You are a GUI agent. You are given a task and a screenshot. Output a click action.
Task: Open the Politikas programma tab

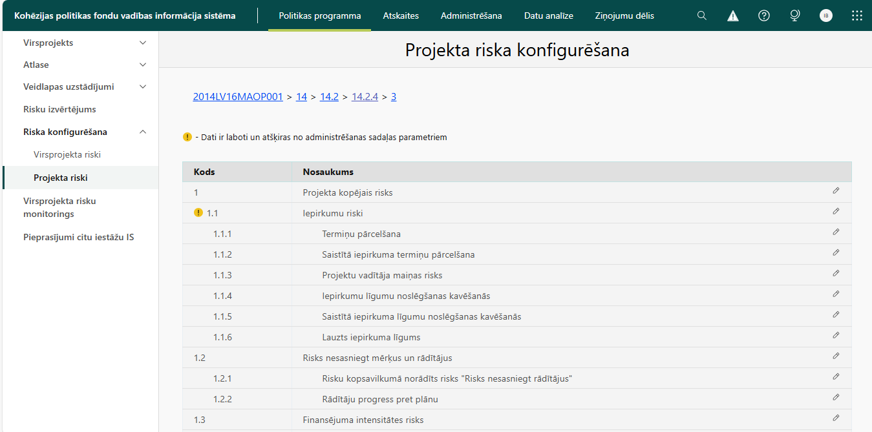pos(320,15)
